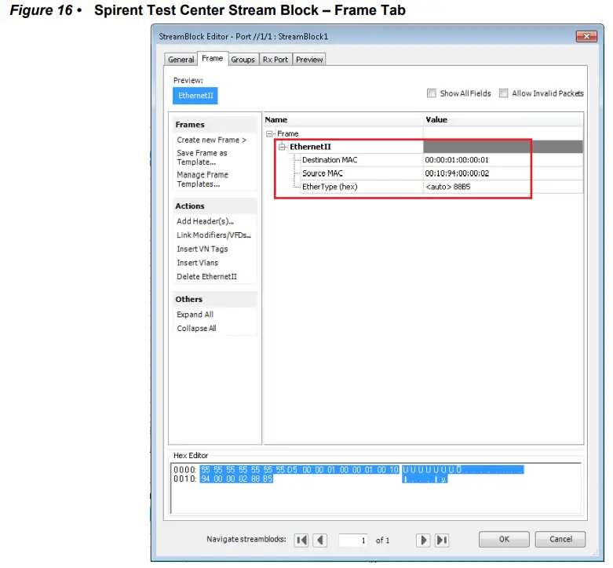Click Destination MAC value 00:00:01:00:00:01
This screenshot has height=568, width=613.
[x=457, y=160]
